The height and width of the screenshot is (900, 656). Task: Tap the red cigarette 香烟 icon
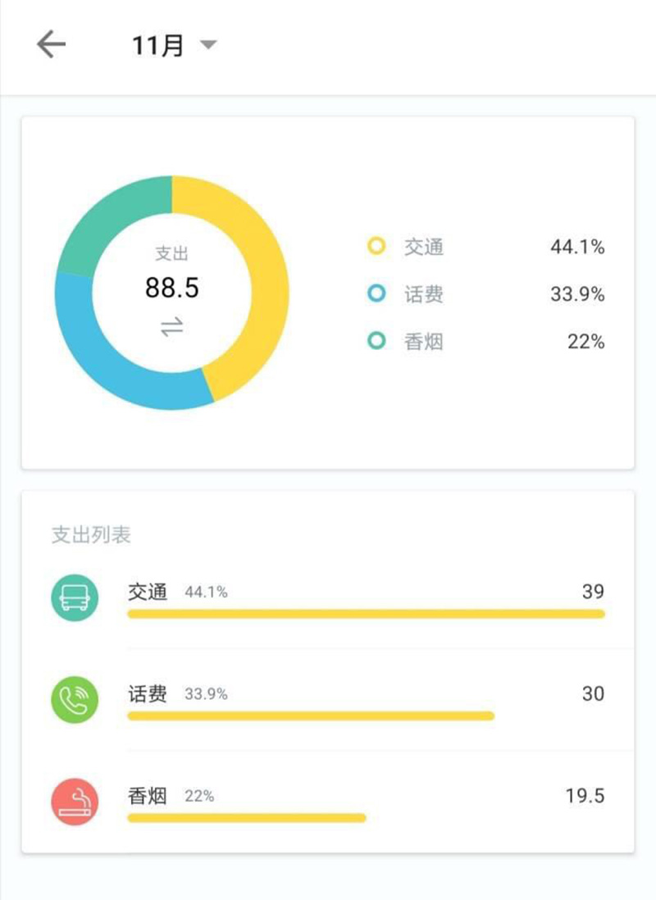pyautogui.click(x=75, y=802)
